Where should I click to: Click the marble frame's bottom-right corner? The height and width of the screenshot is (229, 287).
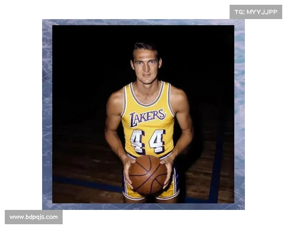[240, 206]
